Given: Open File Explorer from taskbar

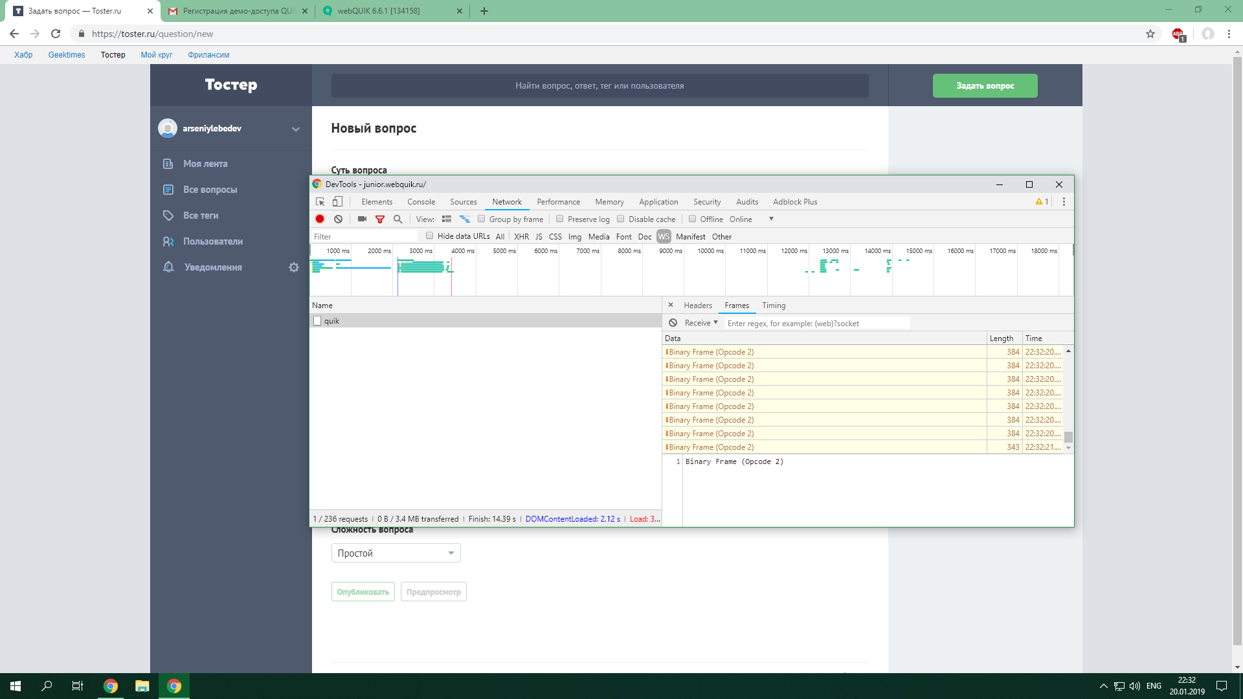Looking at the screenshot, I should coord(142,686).
